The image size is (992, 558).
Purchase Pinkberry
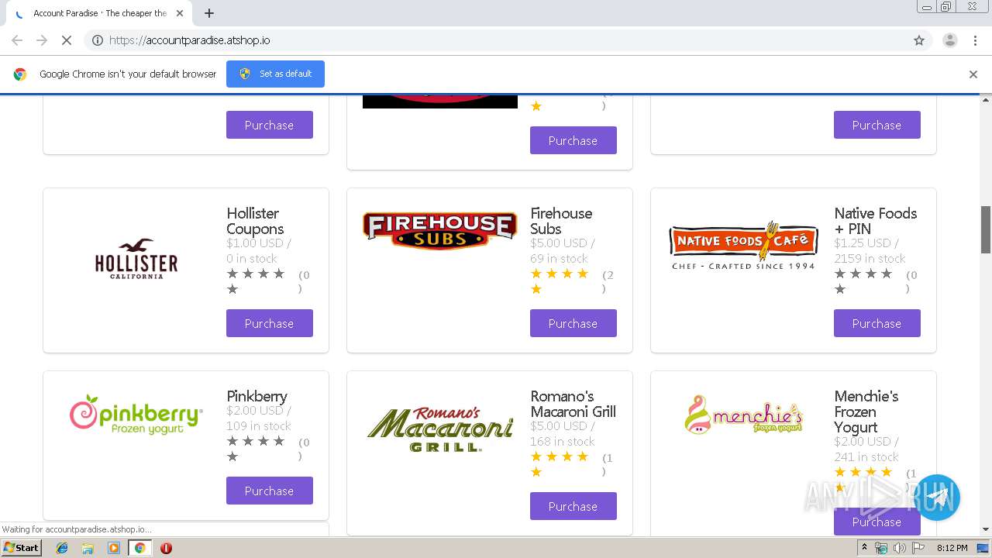tap(269, 491)
